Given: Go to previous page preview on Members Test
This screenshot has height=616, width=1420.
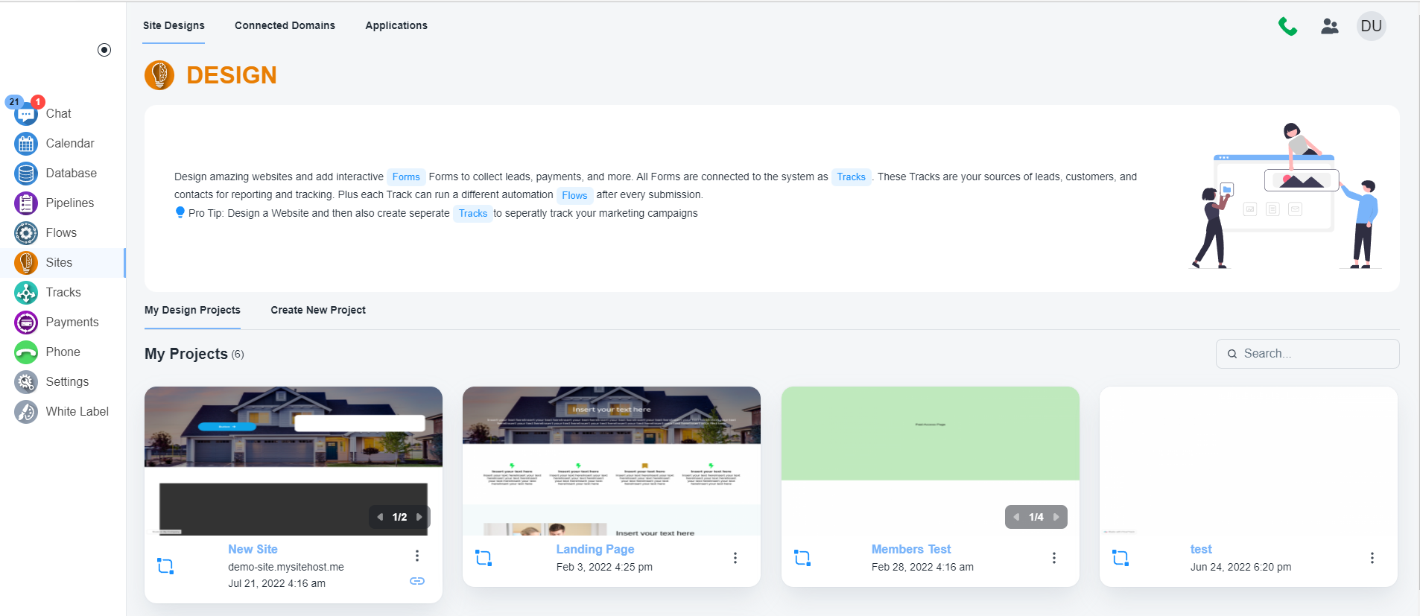Looking at the screenshot, I should point(1016,517).
